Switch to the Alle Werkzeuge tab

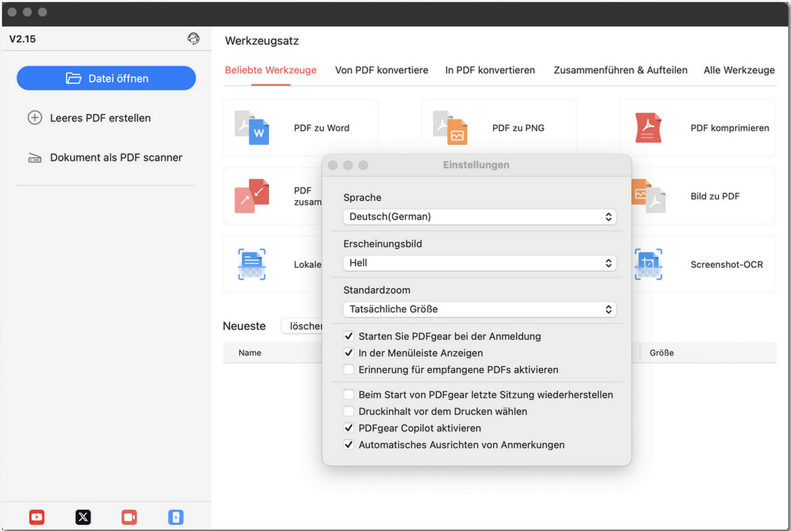coord(738,70)
